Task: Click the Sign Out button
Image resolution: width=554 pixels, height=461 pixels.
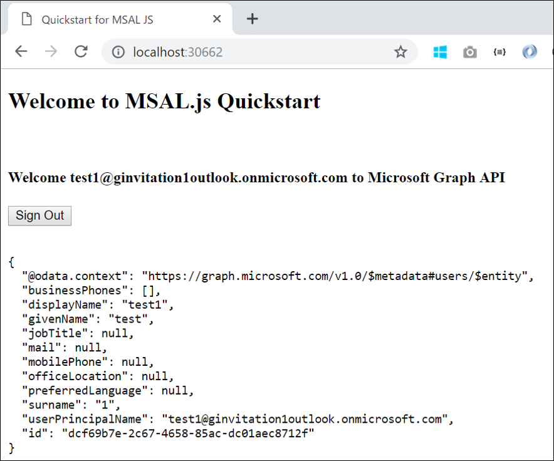Action: [40, 215]
